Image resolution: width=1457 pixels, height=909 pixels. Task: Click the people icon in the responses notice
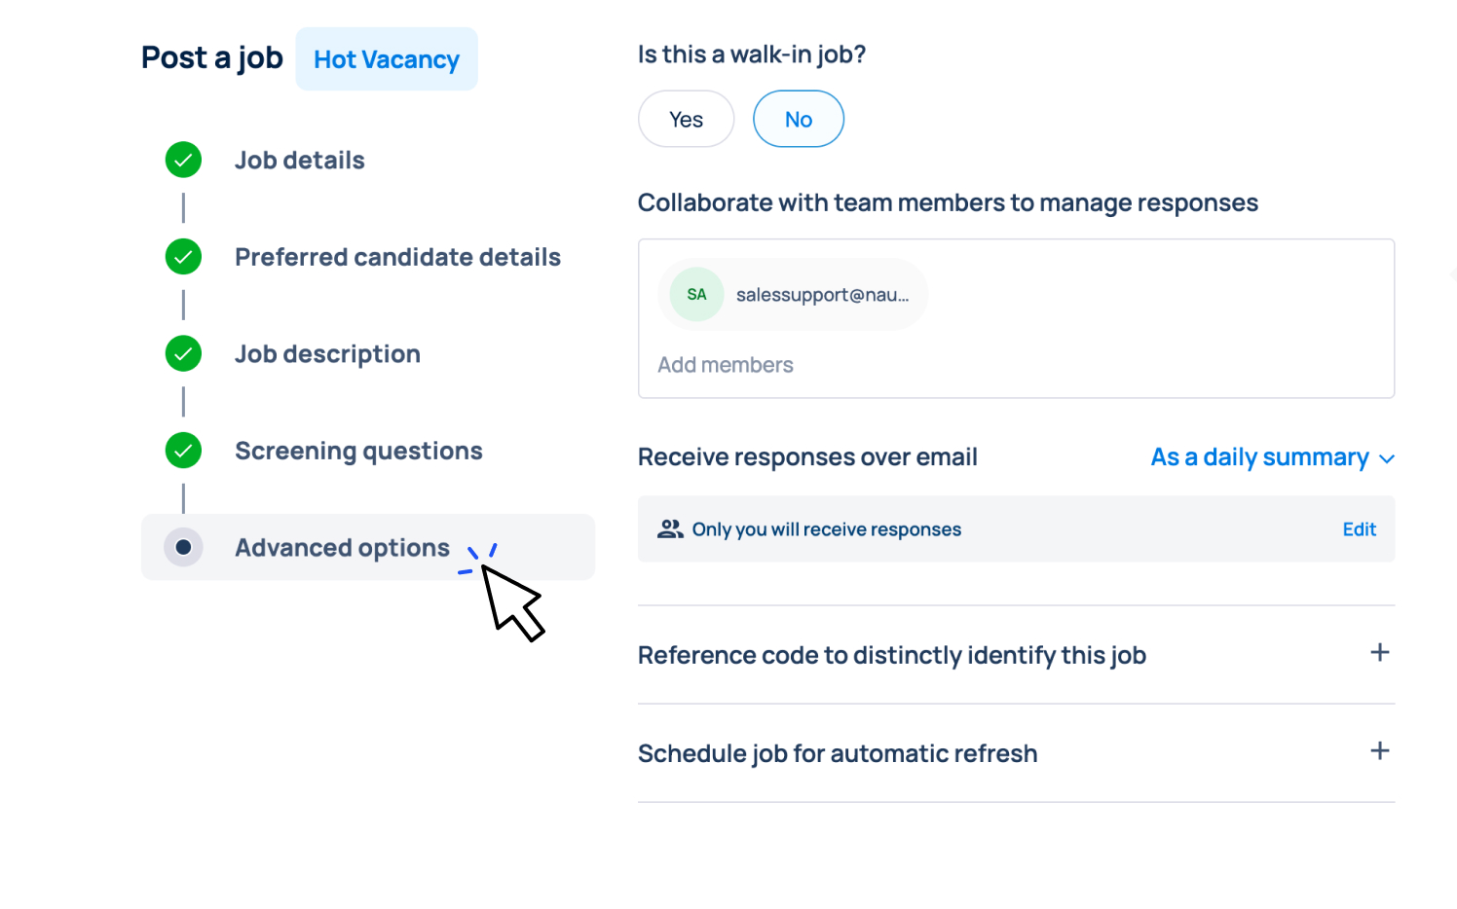click(x=670, y=529)
